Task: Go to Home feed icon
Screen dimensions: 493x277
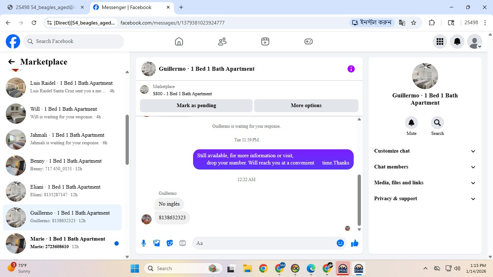Action: click(179, 41)
